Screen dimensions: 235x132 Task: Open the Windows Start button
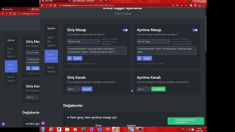(x=43, y=129)
